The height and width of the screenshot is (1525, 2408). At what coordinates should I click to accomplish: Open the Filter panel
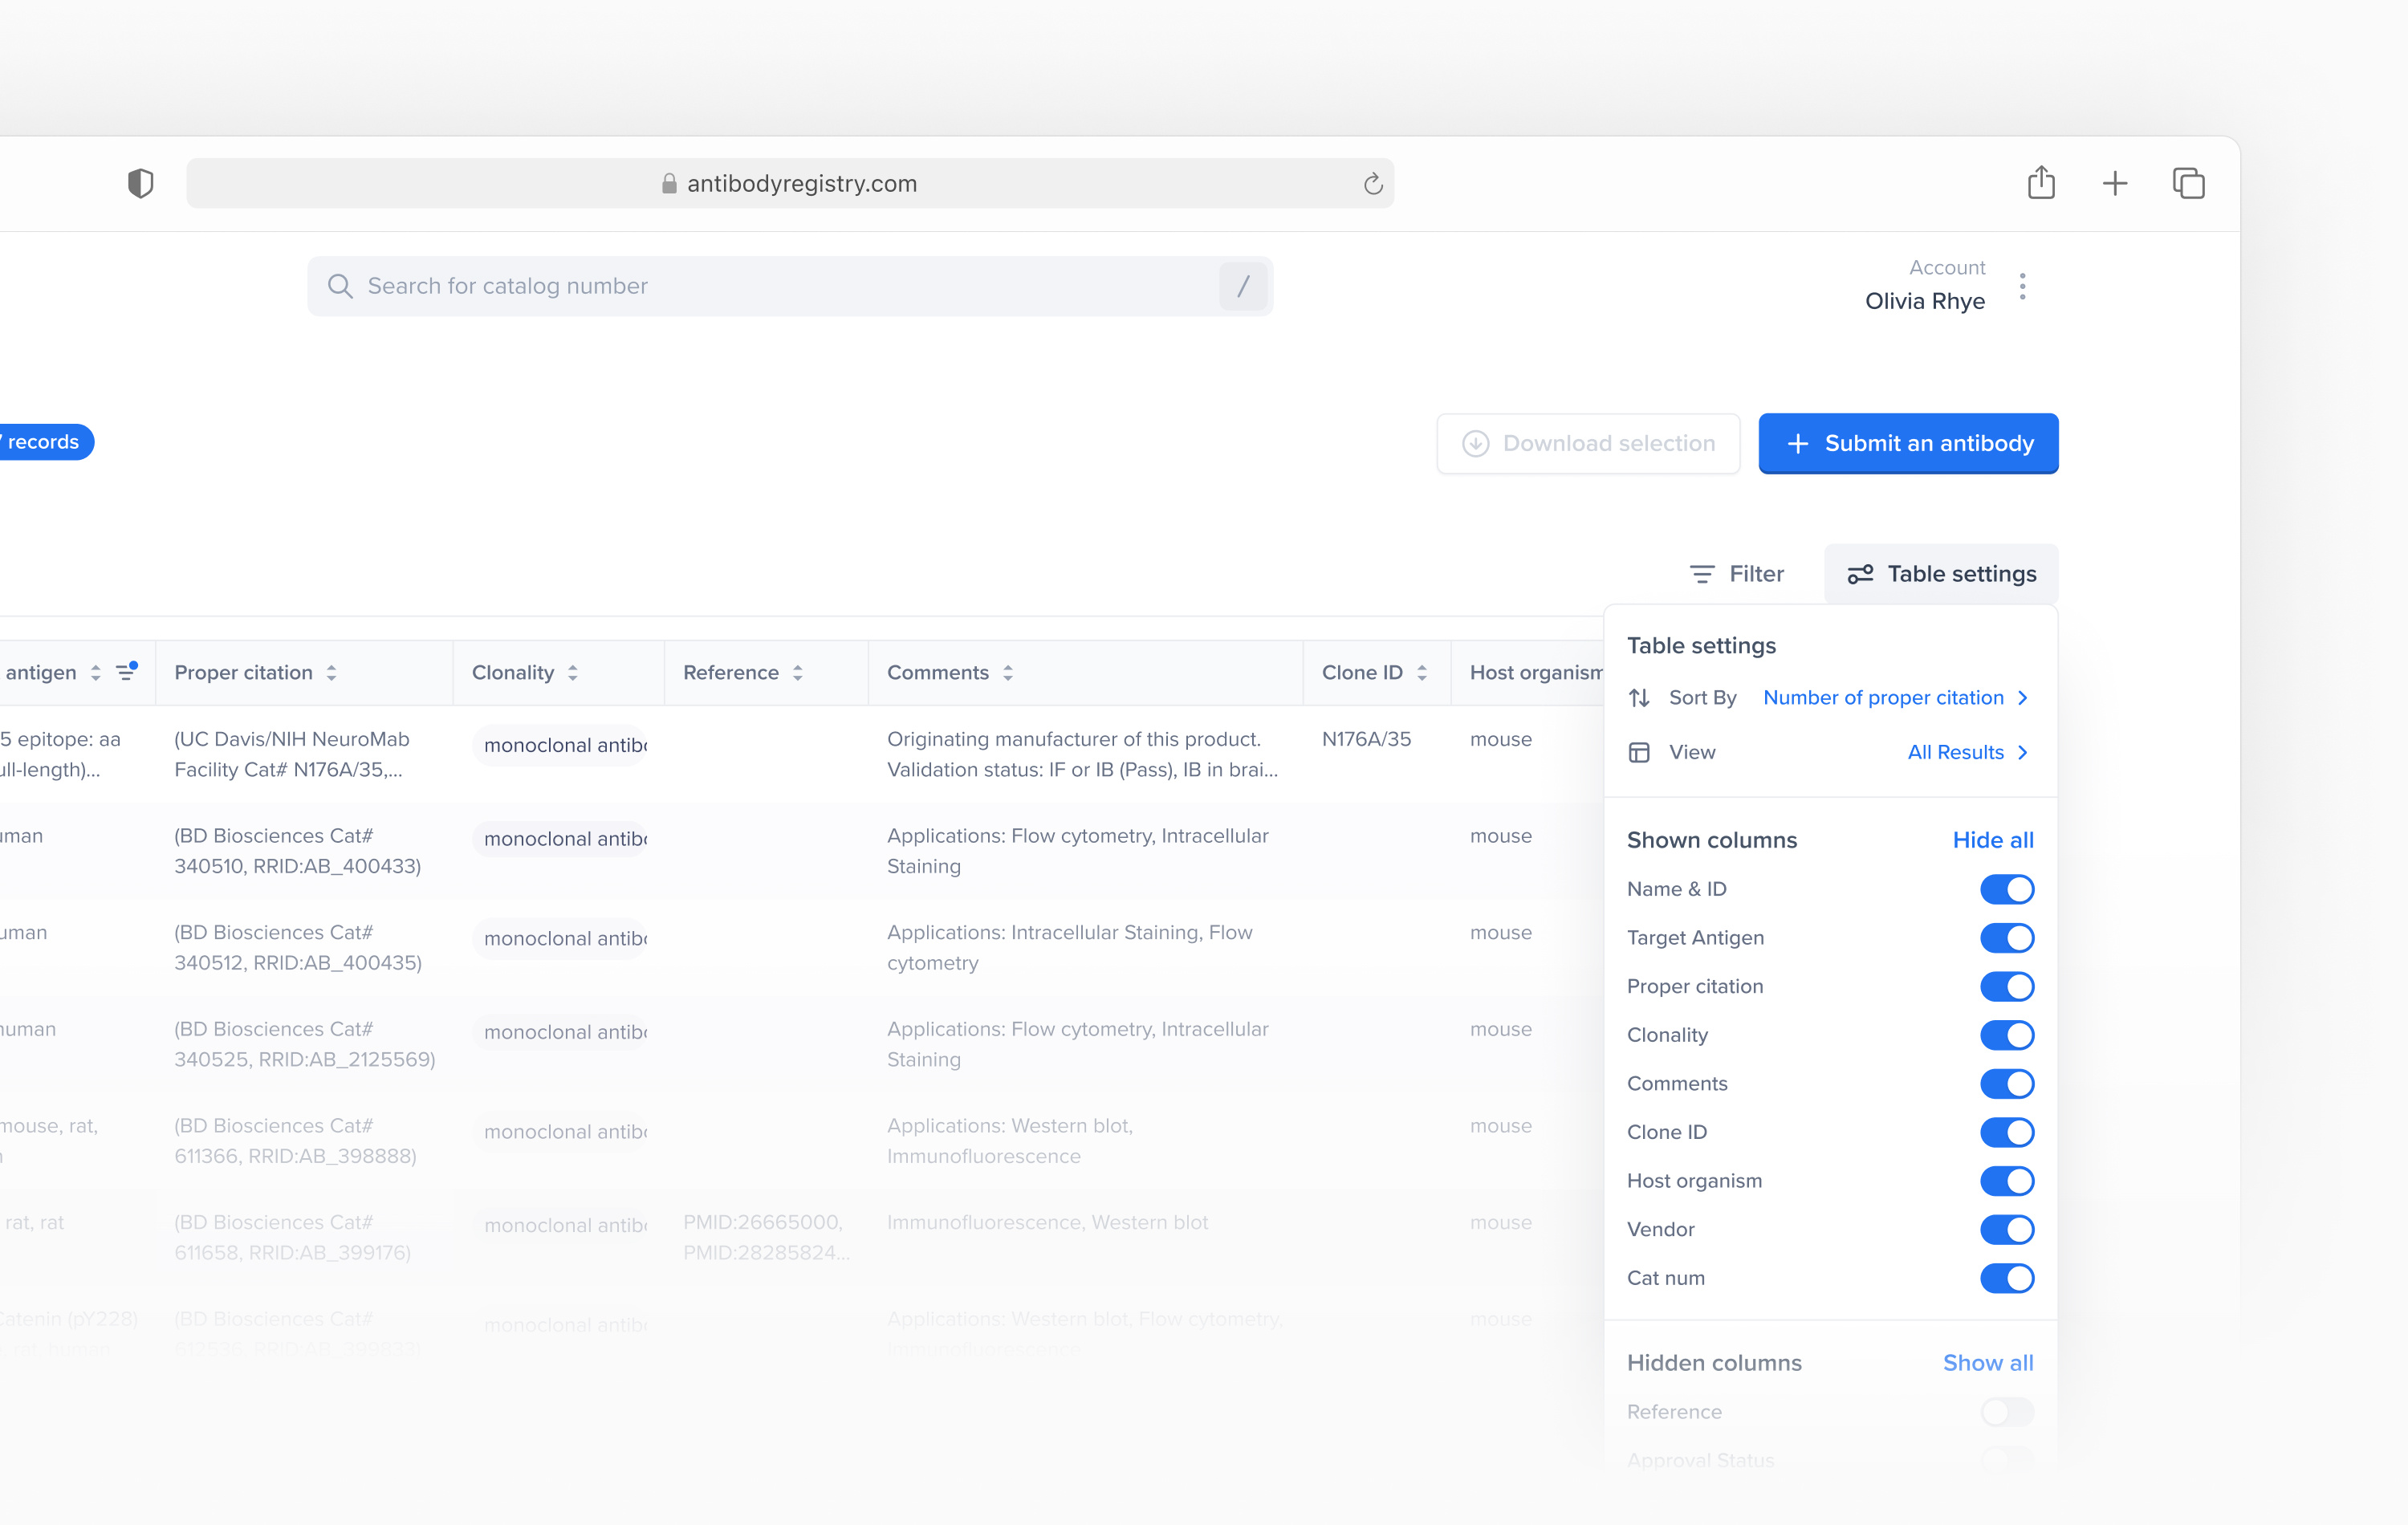(x=1738, y=573)
